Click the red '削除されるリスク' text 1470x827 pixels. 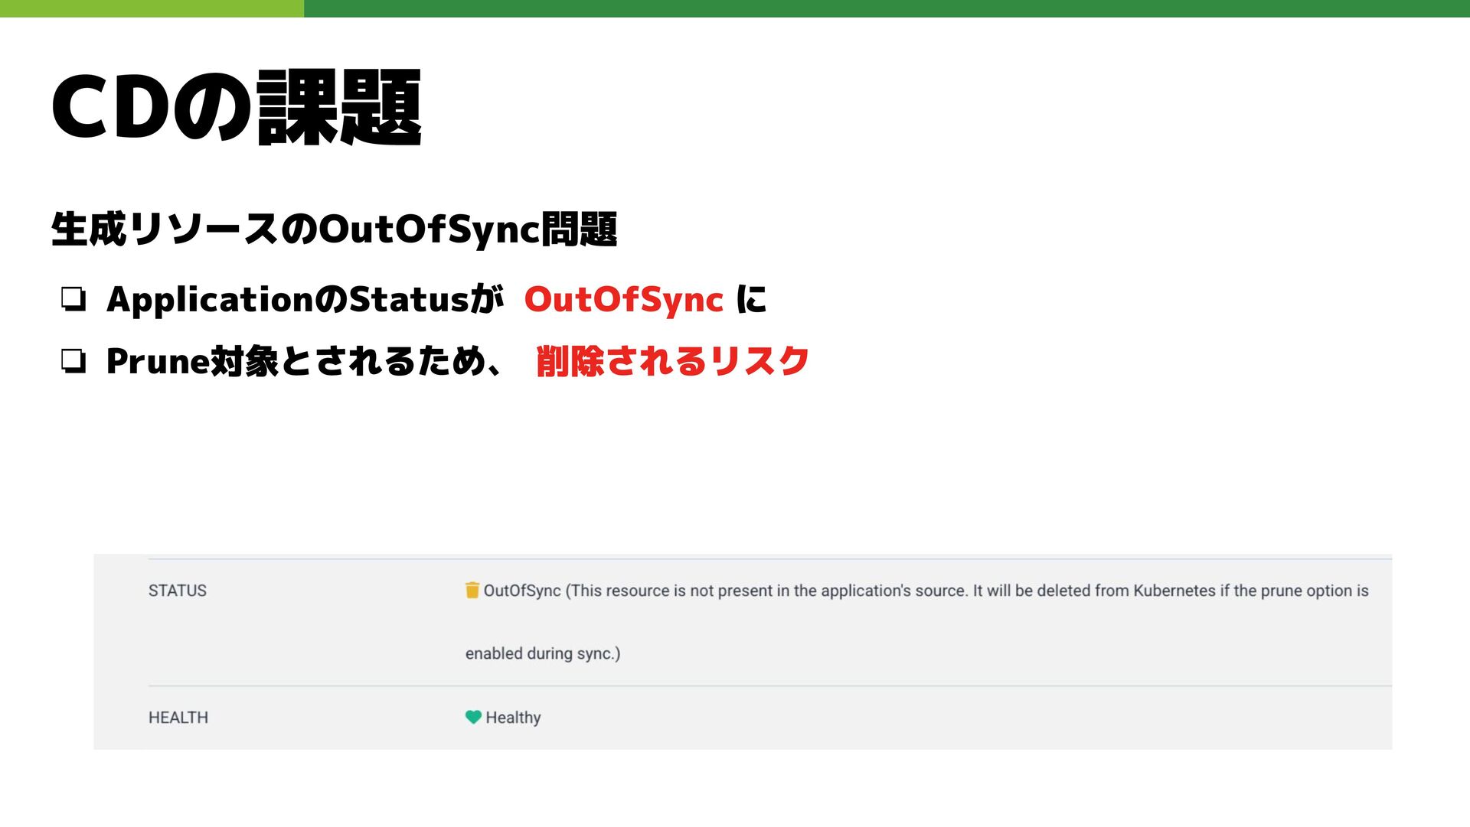[x=673, y=361]
